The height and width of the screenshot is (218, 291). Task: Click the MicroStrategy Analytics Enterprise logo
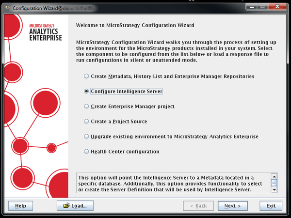pos(46,31)
